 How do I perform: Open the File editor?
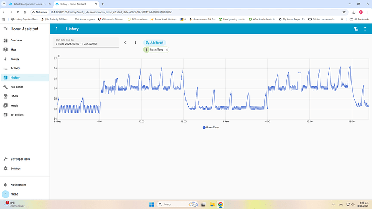pos(25,87)
